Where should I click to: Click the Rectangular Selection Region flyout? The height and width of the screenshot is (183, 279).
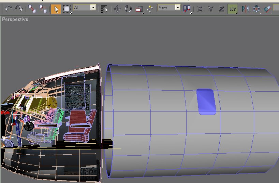(x=67, y=9)
